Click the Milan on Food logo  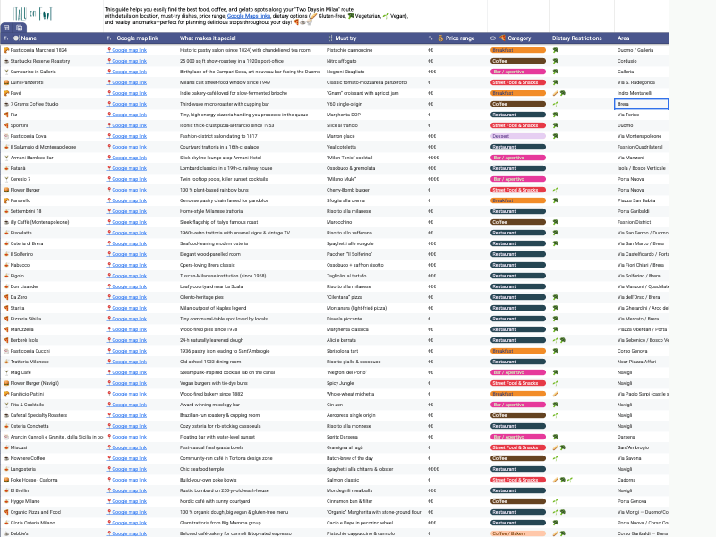click(x=34, y=11)
